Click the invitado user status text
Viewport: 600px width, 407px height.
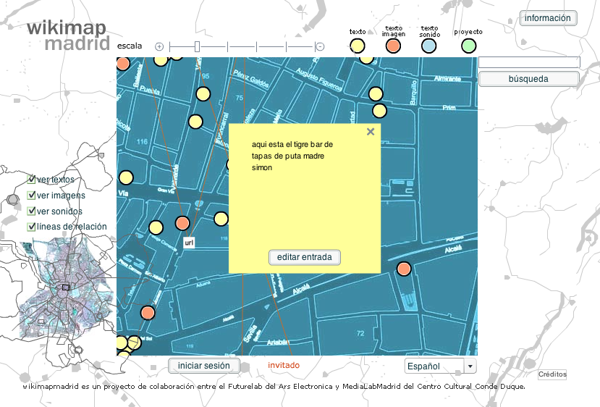[284, 365]
